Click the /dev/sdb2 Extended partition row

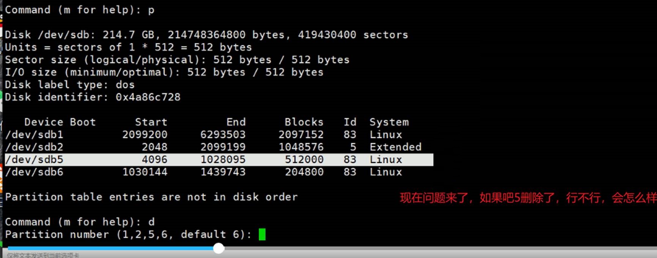[213, 147]
